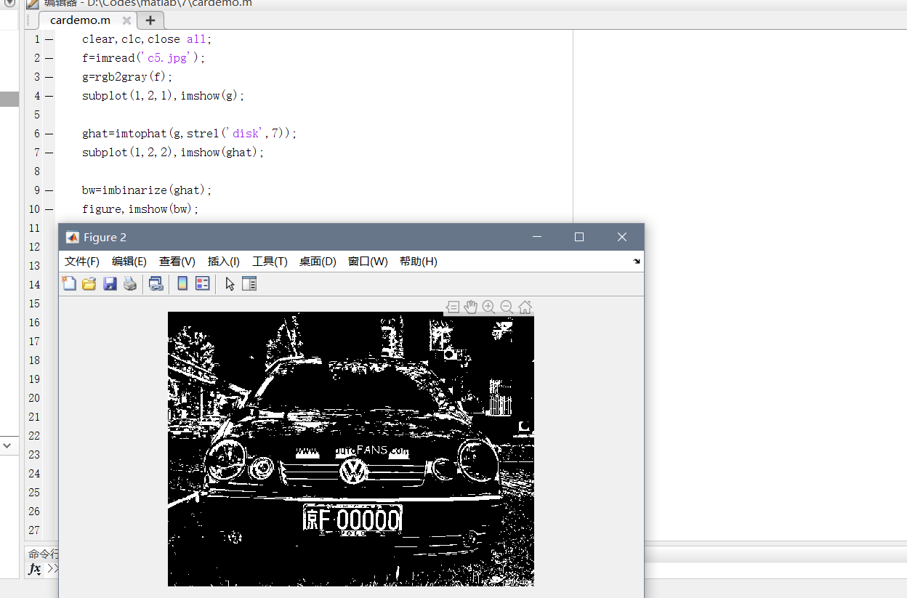The image size is (907, 598).
Task: Click the MATLAB logo in Figure 2 title bar
Action: 73,237
